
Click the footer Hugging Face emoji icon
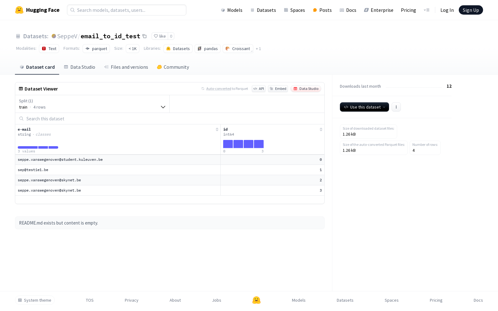(x=256, y=300)
